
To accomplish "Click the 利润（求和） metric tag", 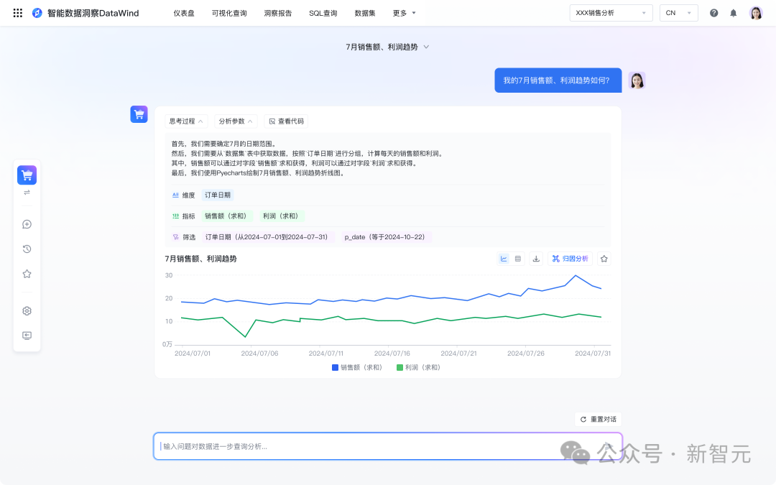I will pyautogui.click(x=282, y=216).
